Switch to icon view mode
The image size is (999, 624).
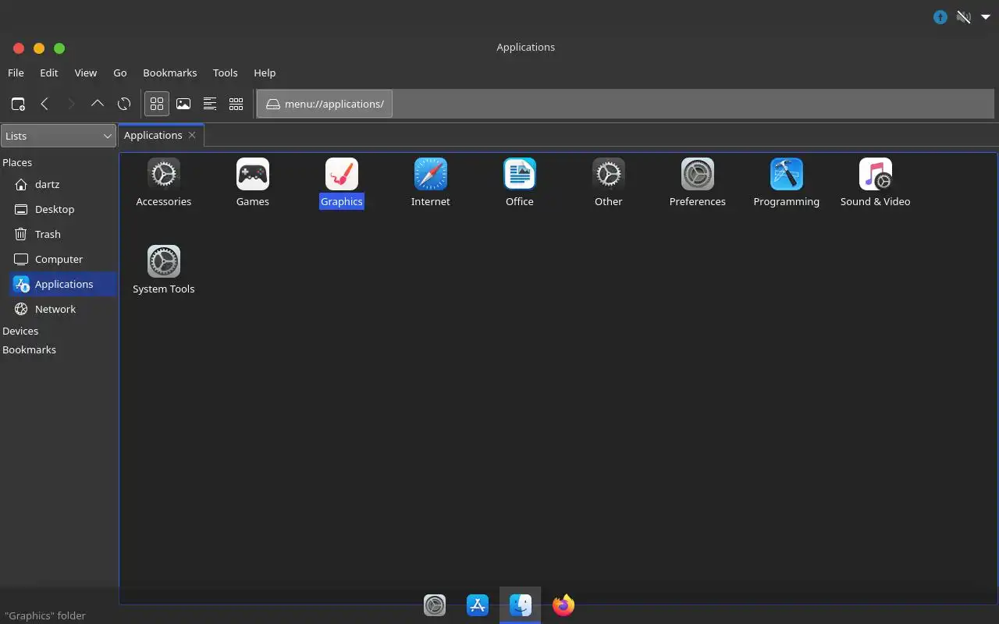[x=157, y=104]
